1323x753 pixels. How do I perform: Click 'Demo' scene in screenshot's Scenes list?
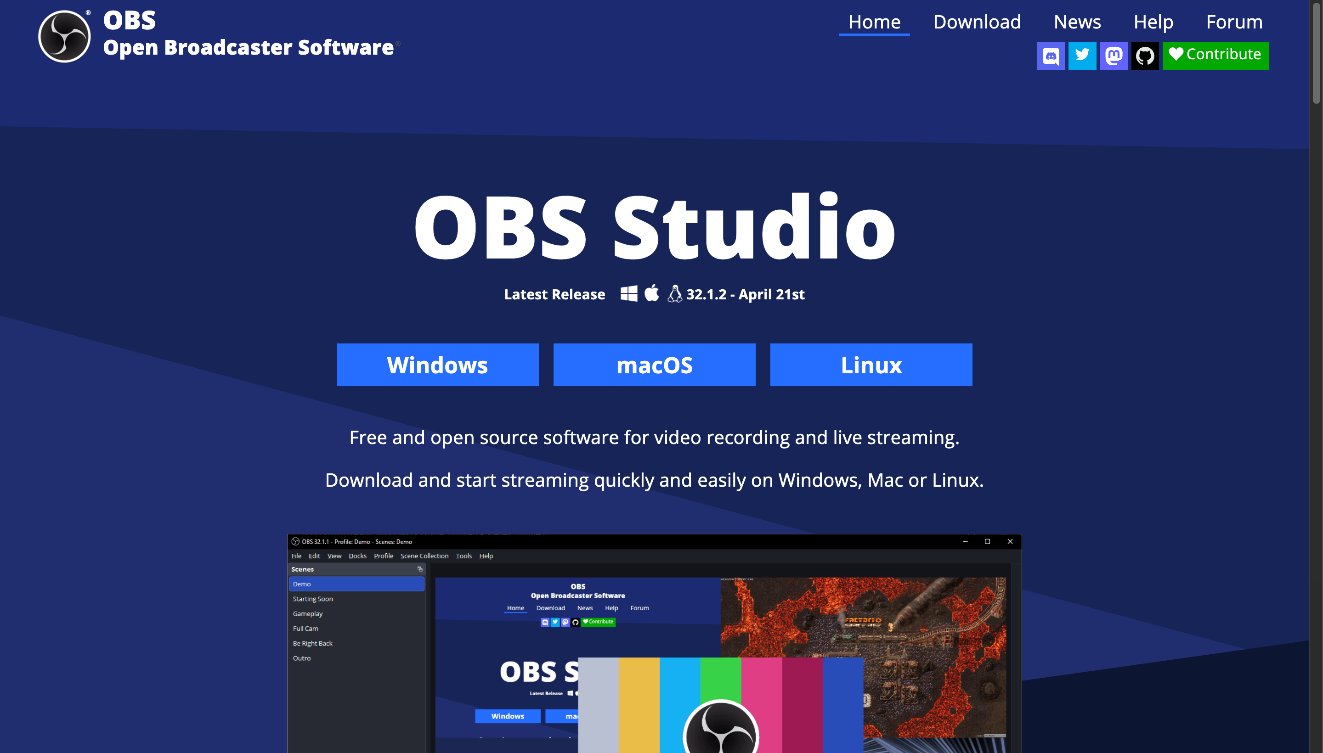pyautogui.click(x=356, y=584)
